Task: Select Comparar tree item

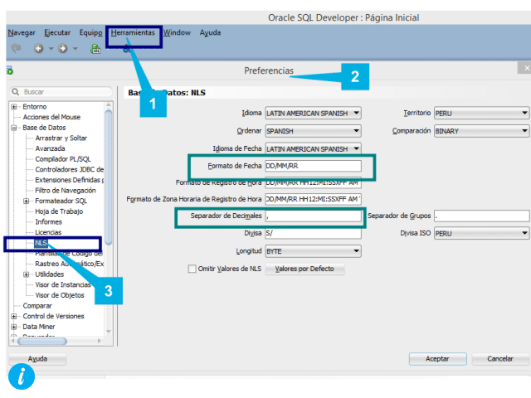Action: coord(37,306)
